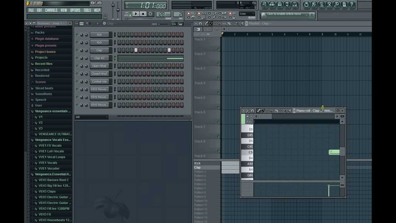Toggle Track 3 mute LED in playlist
This screenshot has width=396, height=223.
tap(218, 78)
